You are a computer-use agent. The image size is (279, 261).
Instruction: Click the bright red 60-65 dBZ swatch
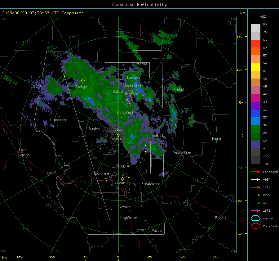pyautogui.click(x=255, y=44)
